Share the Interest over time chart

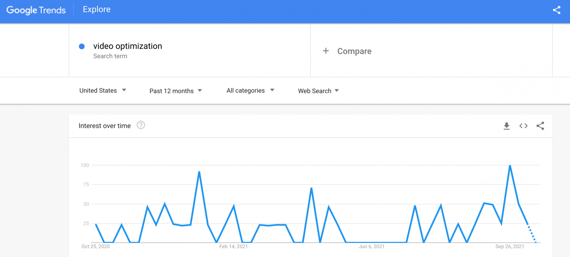[540, 126]
